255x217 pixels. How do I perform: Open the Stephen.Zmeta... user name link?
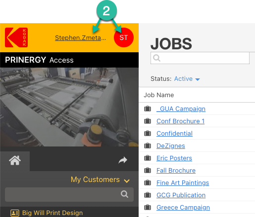80,38
